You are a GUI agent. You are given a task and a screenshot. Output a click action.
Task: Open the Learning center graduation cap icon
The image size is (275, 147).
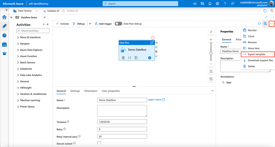pos(4,53)
